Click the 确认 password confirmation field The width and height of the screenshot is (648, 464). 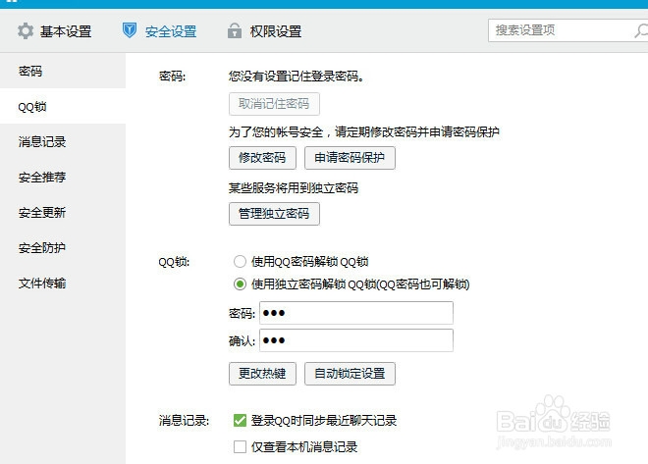[x=356, y=340]
